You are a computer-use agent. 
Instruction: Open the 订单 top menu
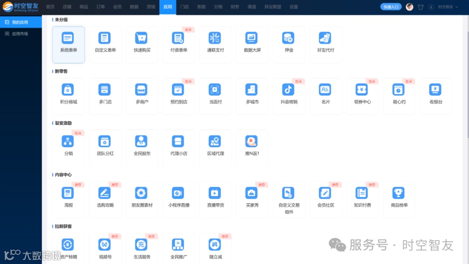click(x=100, y=7)
